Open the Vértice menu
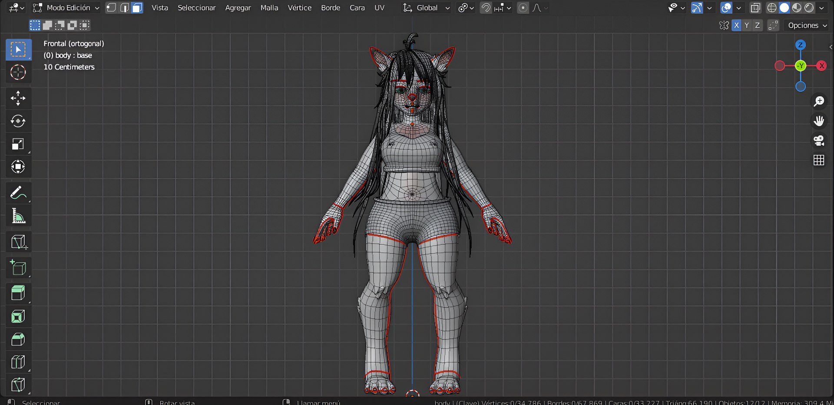This screenshot has width=834, height=405. tap(300, 8)
